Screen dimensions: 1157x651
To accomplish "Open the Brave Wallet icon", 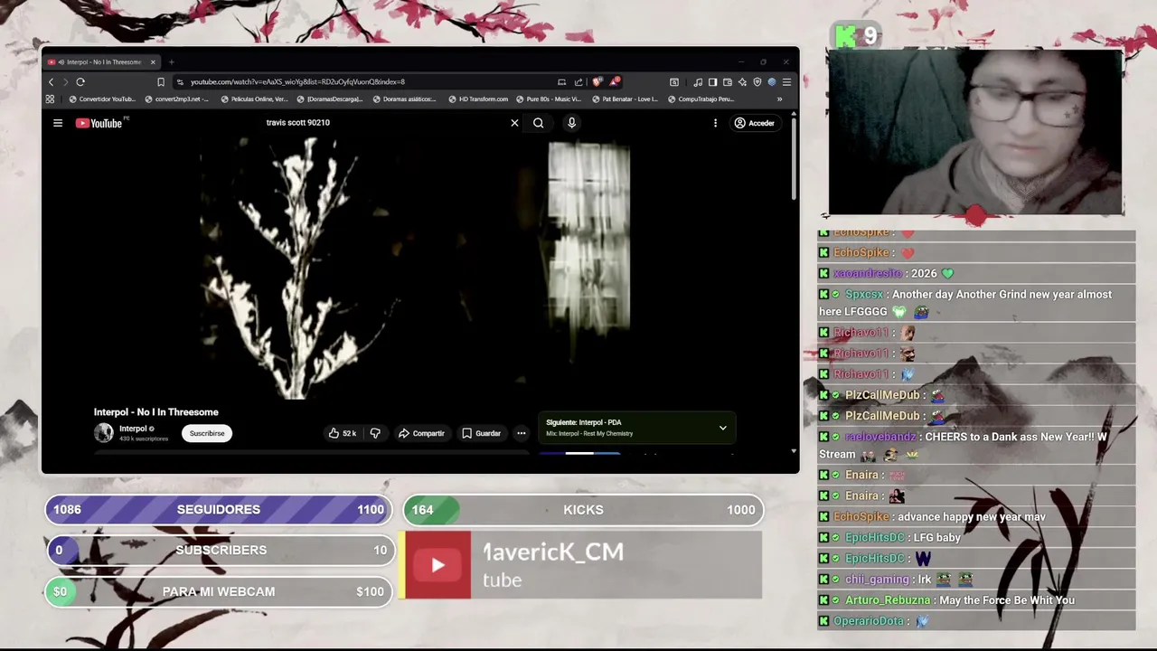I will tap(727, 82).
